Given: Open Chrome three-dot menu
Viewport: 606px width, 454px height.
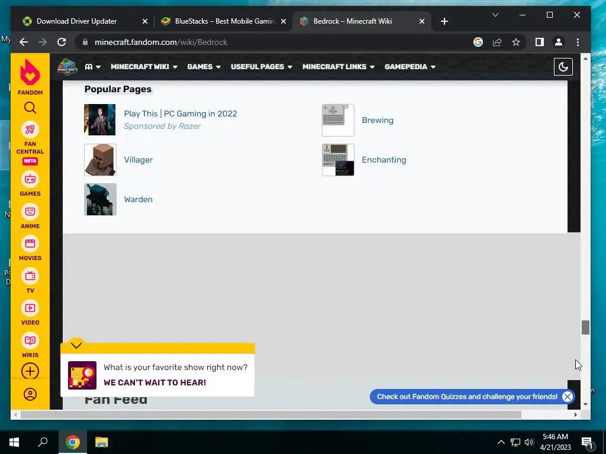Looking at the screenshot, I should (x=578, y=42).
